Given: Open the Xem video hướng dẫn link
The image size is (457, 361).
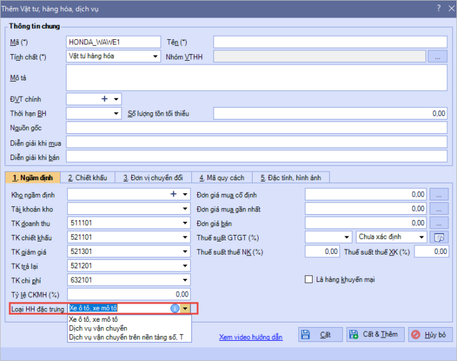Looking at the screenshot, I should pos(251,337).
